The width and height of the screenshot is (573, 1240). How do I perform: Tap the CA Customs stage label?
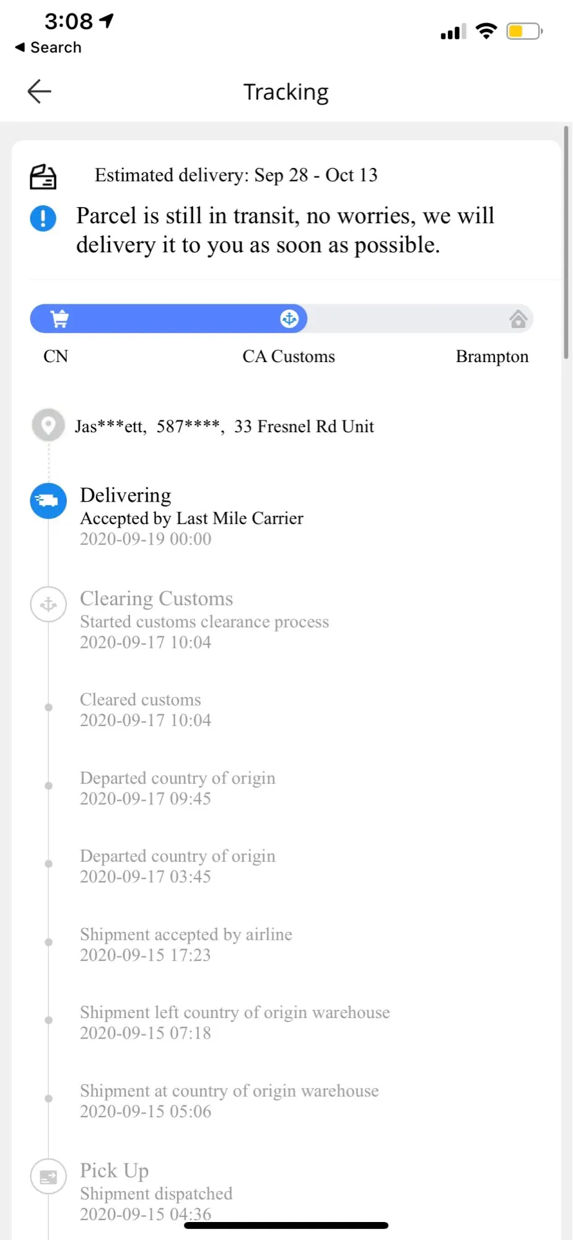(289, 356)
